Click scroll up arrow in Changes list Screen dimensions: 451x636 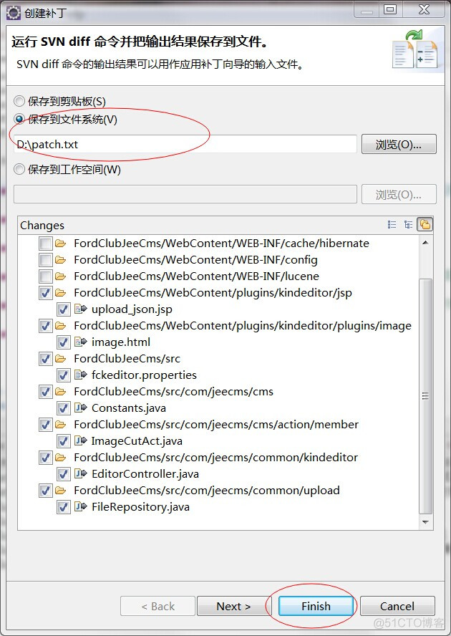[x=425, y=243]
